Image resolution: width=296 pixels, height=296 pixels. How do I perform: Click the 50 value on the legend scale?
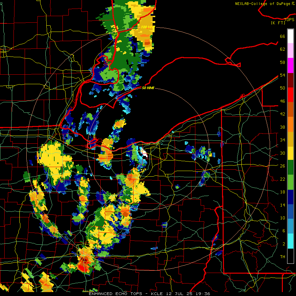point(283,88)
